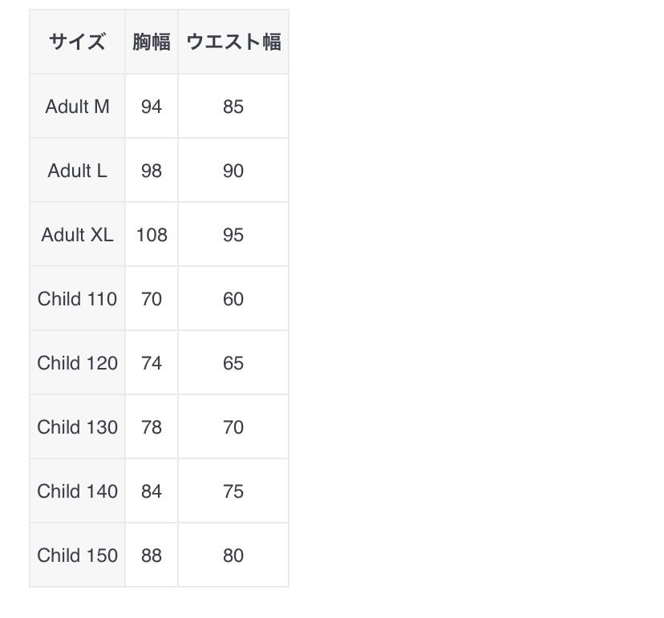Click waist width value 85 for Adult M
This screenshot has height=618, width=664.
pos(233,107)
